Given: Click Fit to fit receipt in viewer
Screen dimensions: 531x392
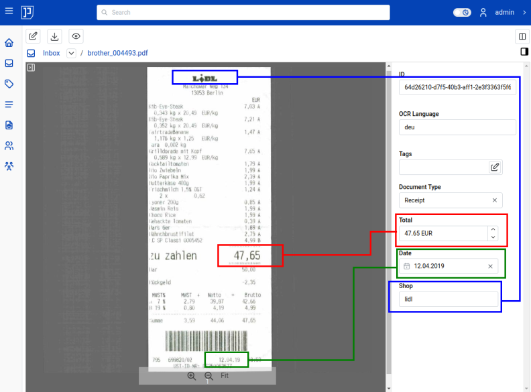Looking at the screenshot, I should (x=225, y=376).
